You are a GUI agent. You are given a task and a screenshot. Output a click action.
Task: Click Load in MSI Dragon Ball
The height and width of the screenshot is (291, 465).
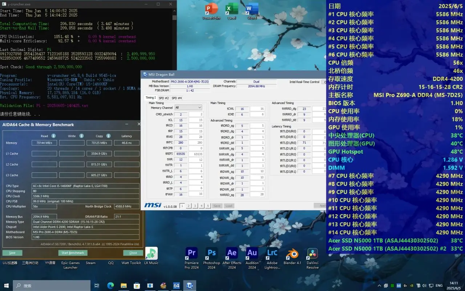pos(229,206)
